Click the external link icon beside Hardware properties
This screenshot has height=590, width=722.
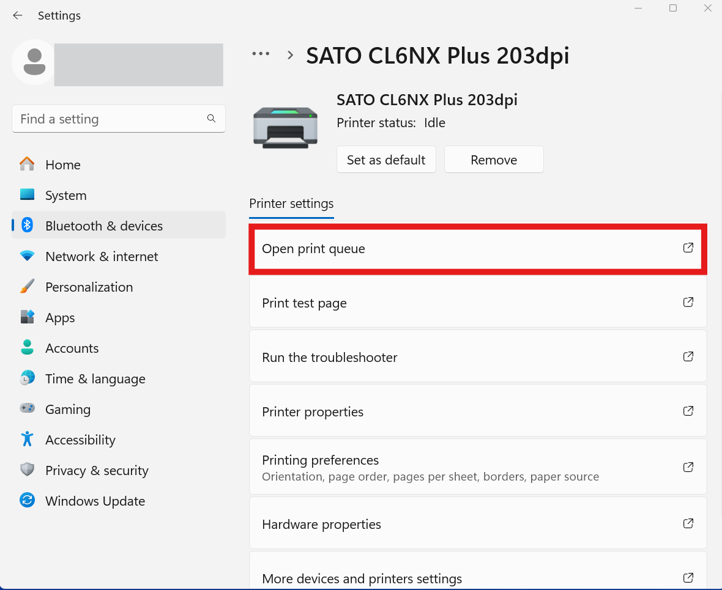pyautogui.click(x=688, y=523)
